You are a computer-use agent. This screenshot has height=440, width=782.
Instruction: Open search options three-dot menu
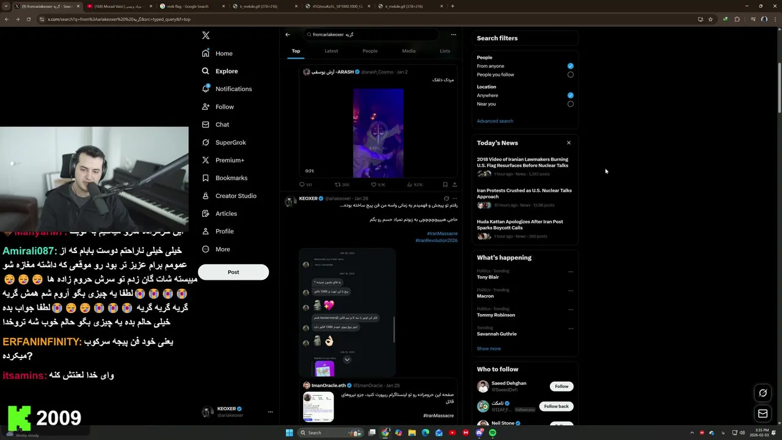tap(453, 34)
